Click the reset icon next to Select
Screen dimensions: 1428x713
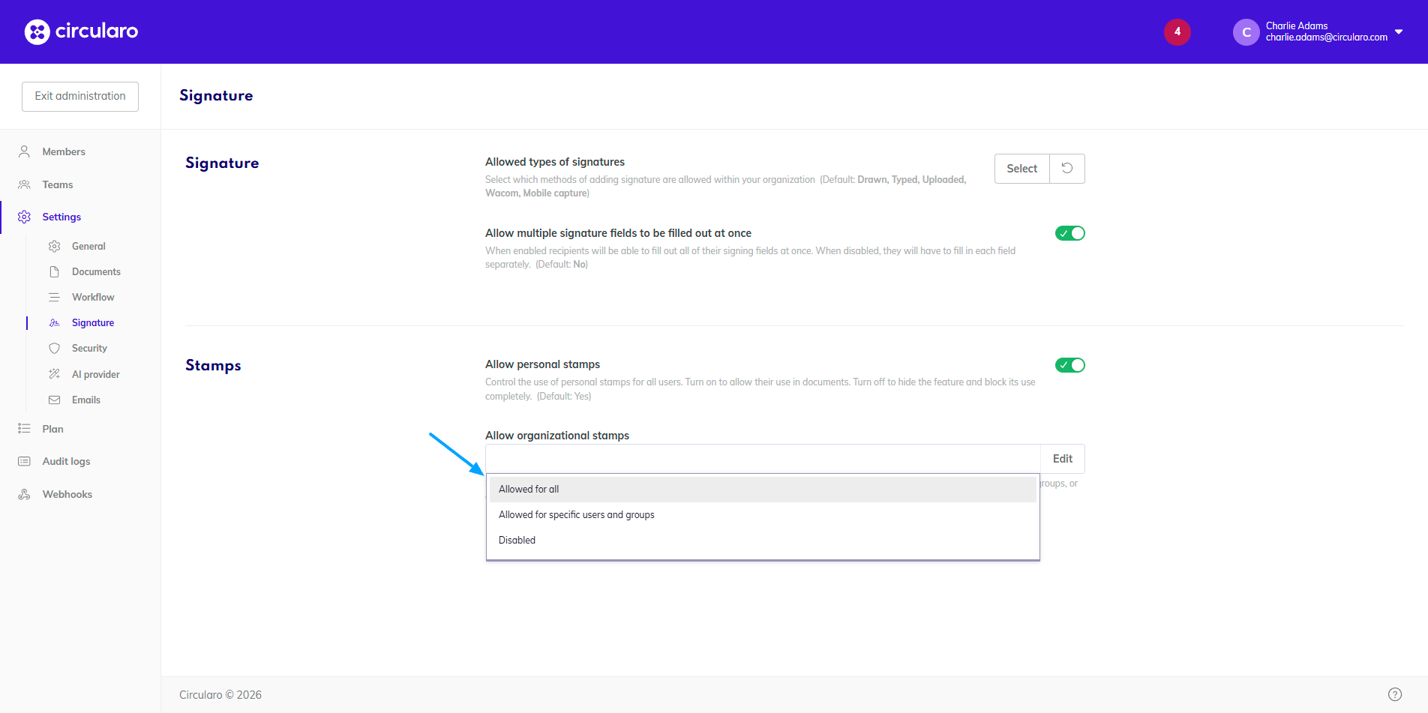[1066, 169]
